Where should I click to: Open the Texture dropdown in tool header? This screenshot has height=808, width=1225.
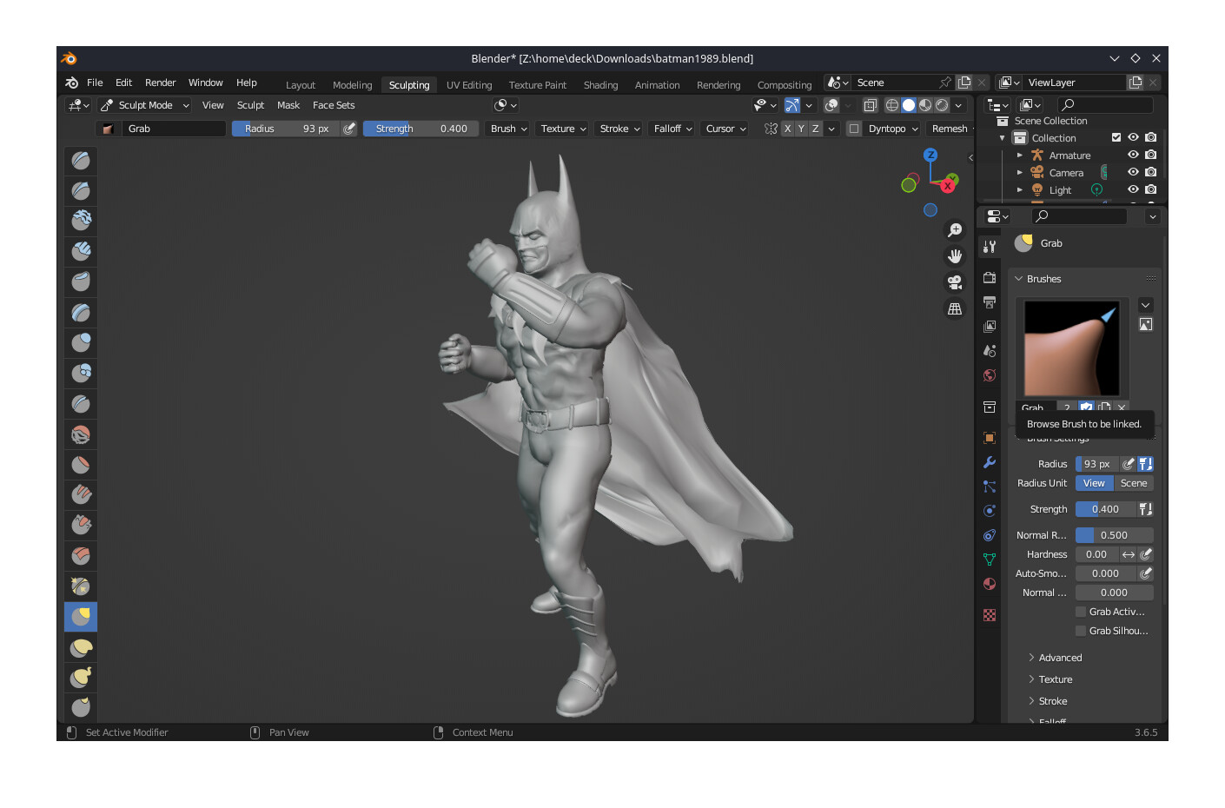point(563,129)
